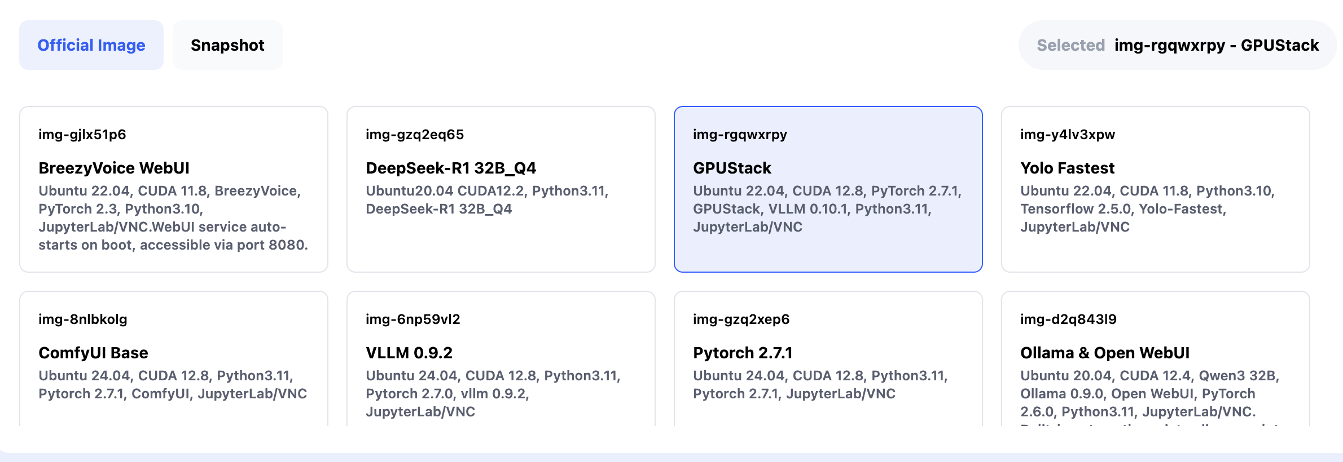Click the Selected img-rgqwxrpy - GPUStack badge
1343x462 pixels.
(x=1178, y=45)
